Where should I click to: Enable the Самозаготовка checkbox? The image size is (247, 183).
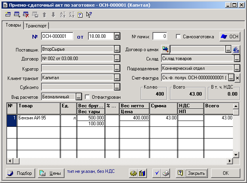pos(178,37)
